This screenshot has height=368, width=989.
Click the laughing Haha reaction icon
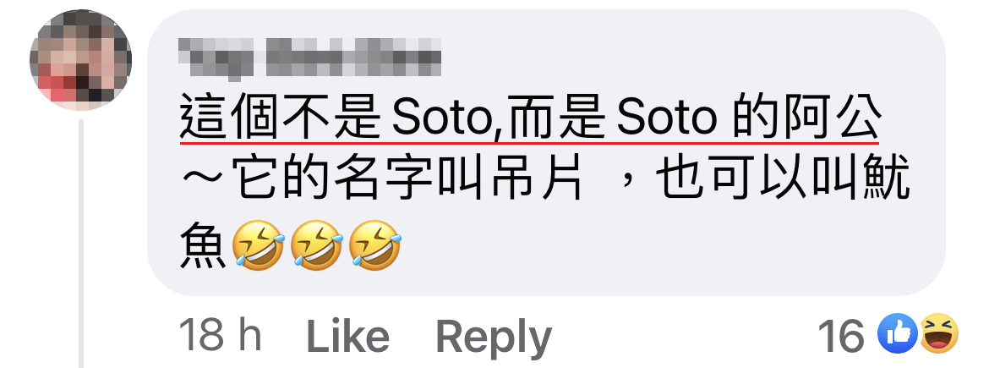939,333
